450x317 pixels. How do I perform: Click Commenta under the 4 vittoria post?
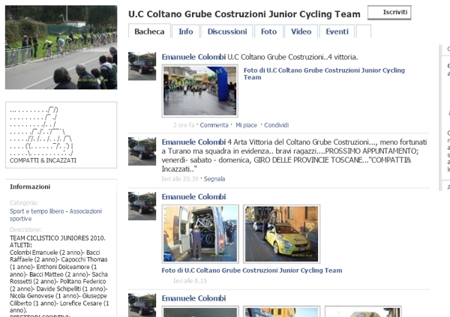[214, 125]
